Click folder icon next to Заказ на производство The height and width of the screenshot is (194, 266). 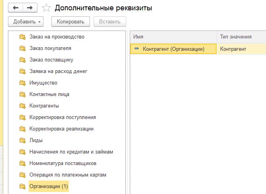[22, 37]
